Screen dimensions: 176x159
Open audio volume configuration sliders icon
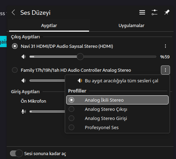[155, 12]
